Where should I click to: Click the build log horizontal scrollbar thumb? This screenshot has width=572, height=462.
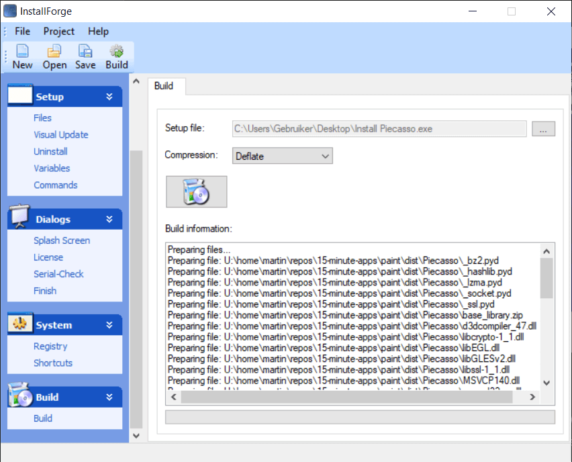pyautogui.click(x=346, y=397)
